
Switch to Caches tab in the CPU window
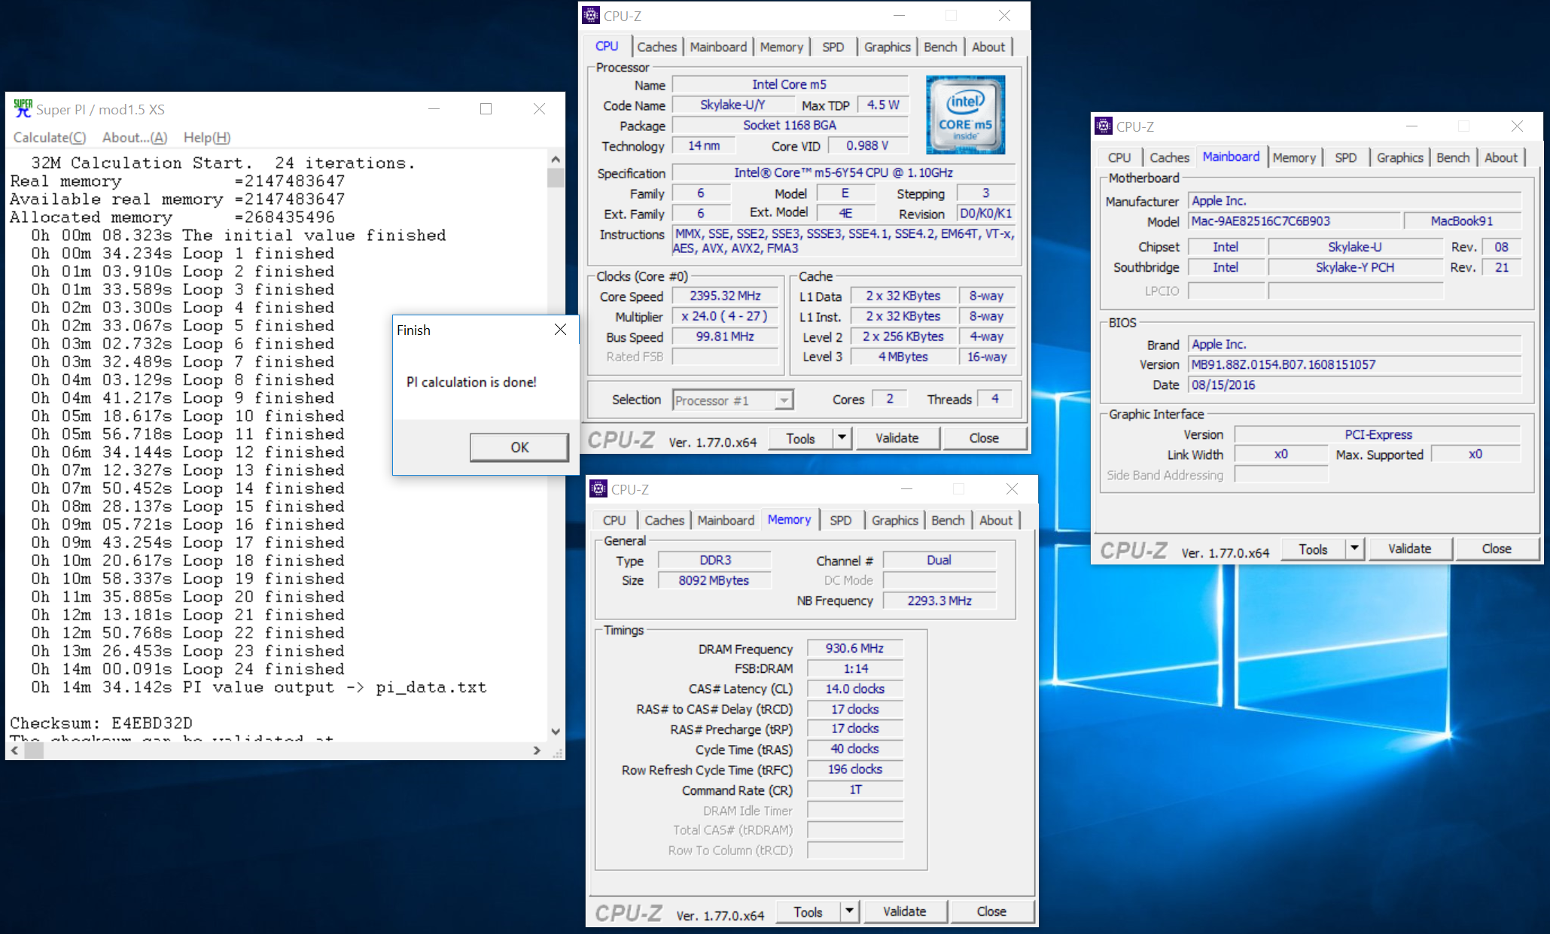(656, 47)
